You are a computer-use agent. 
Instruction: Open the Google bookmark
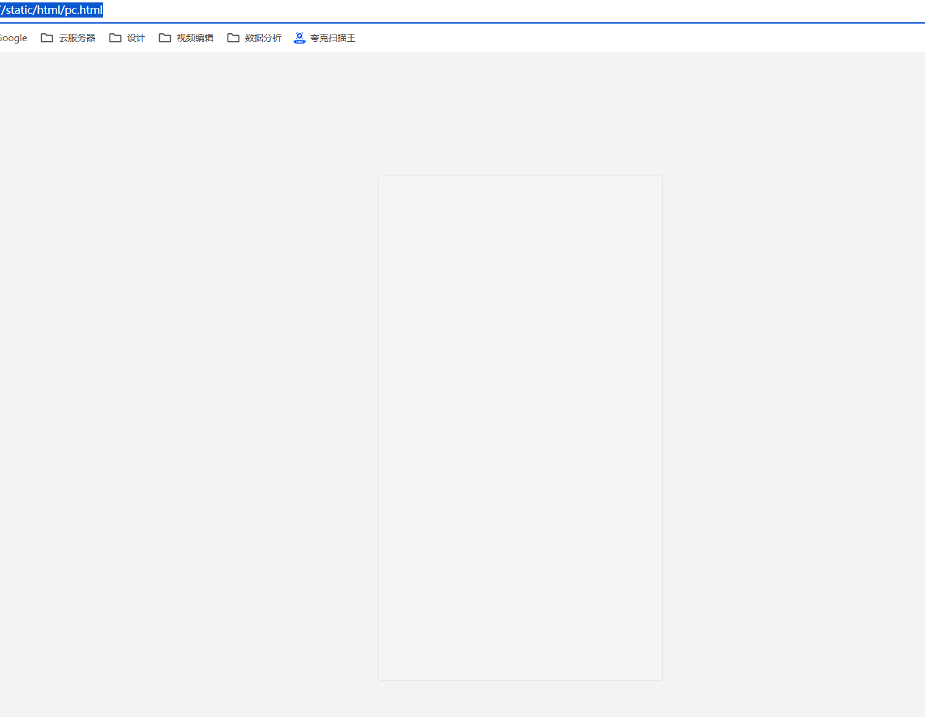pyautogui.click(x=13, y=38)
